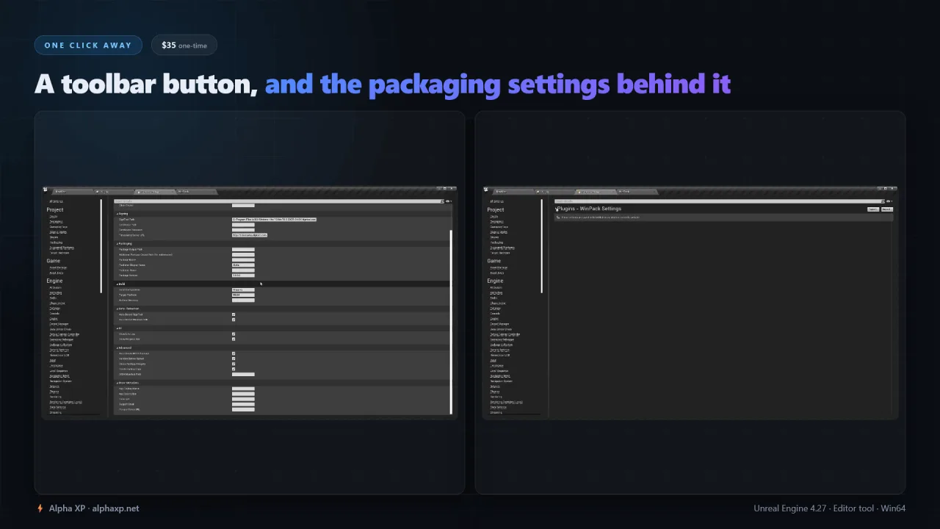Click the Unreal Engine logo in right screenshot
This screenshot has height=529, width=940.
pos(486,190)
